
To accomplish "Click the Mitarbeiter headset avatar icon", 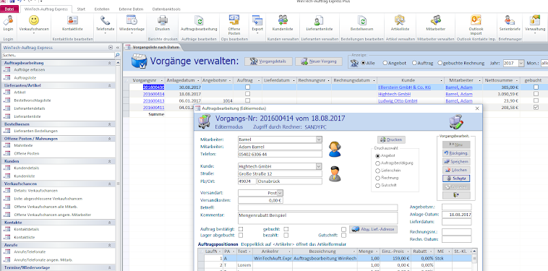I will pyautogui.click(x=335, y=150).
